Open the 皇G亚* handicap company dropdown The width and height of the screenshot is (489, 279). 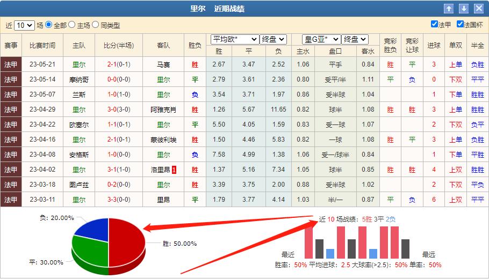[321, 39]
